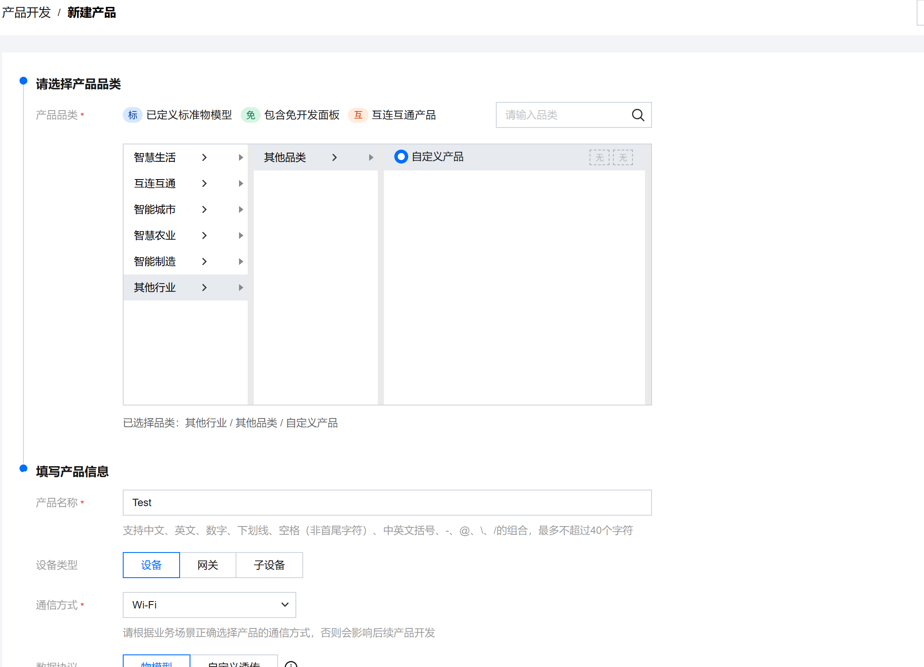Expand the 智能制造 category chevron

click(x=204, y=262)
